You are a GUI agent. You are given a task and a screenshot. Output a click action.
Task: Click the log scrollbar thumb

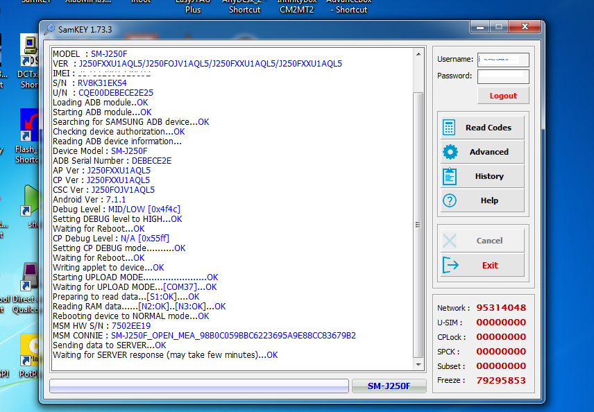pos(418,225)
